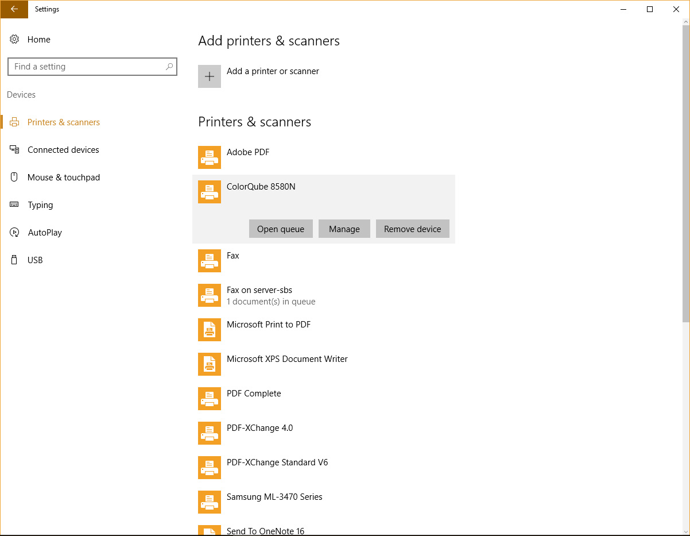The height and width of the screenshot is (536, 690).
Task: Click the Fax printer icon
Action: (x=210, y=261)
